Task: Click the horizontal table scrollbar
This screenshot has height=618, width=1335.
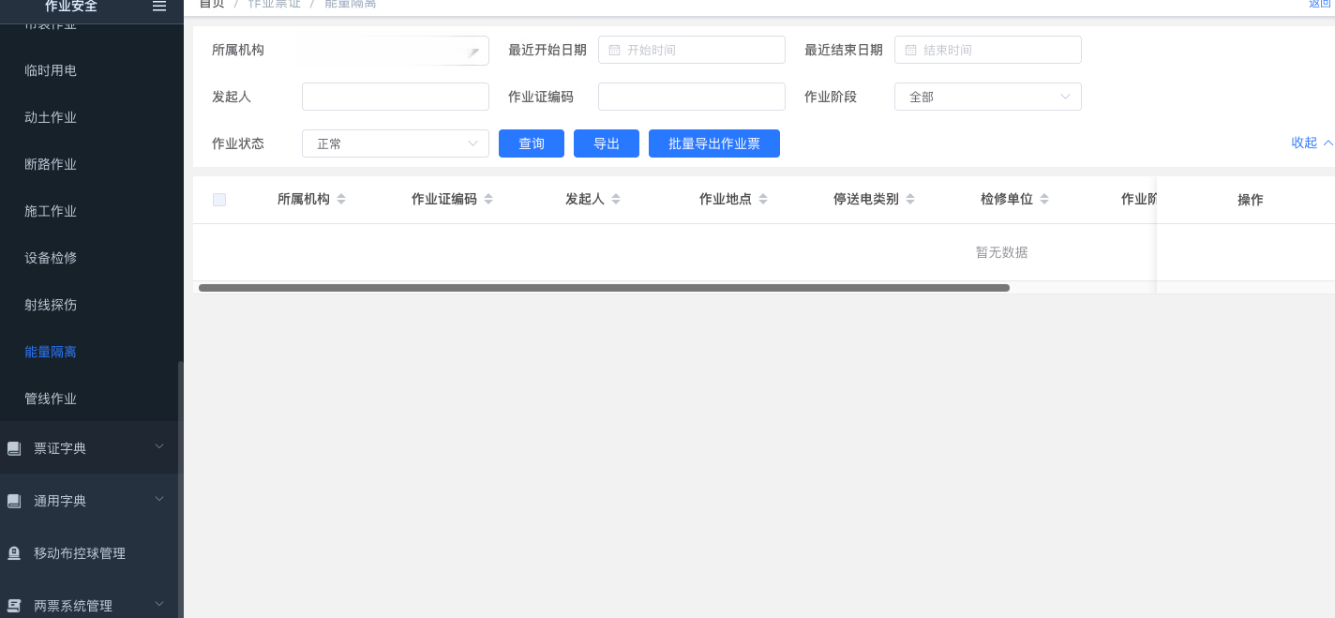Action: tap(604, 288)
